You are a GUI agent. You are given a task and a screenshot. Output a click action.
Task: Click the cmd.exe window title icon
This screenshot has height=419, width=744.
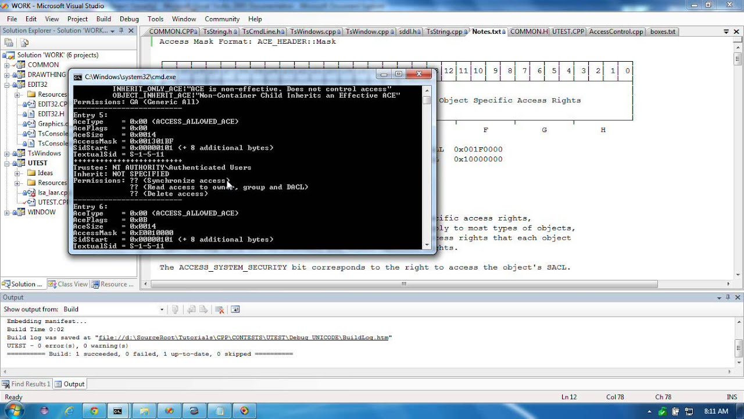(x=78, y=77)
